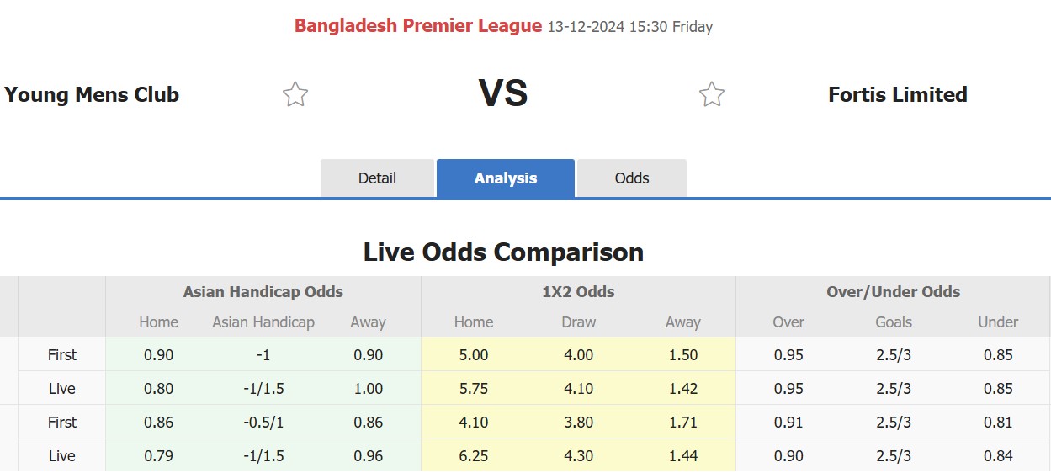This screenshot has height=473, width=1051.
Task: Click over odds value 0.91
Action: tap(788, 423)
